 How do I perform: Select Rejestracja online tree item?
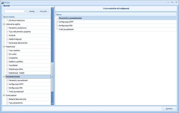pos(16,69)
